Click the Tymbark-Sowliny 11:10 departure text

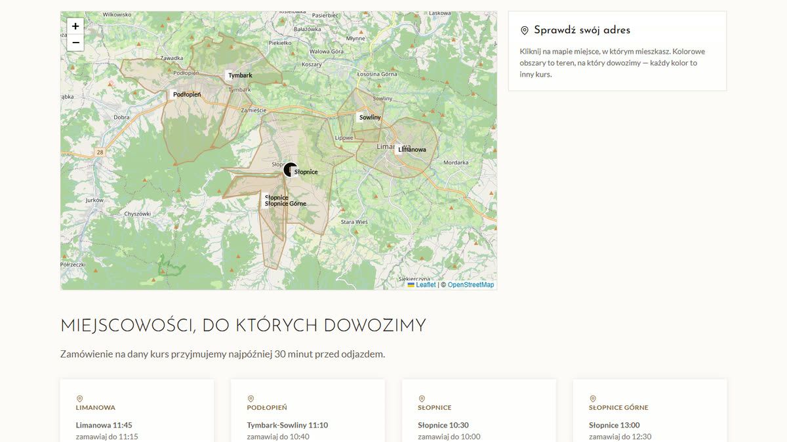[287, 425]
